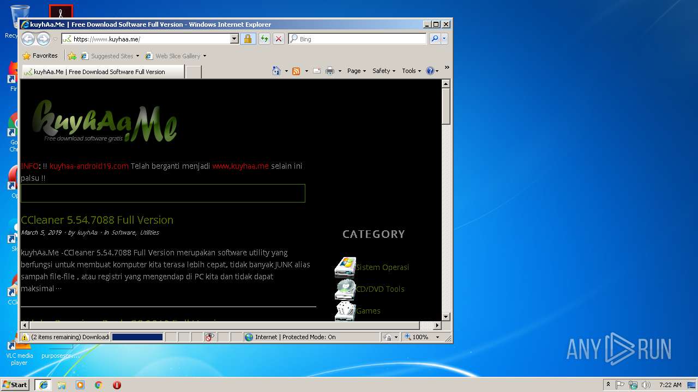Refresh the page with the green arrows icon
The image size is (698, 392).
pos(264,39)
